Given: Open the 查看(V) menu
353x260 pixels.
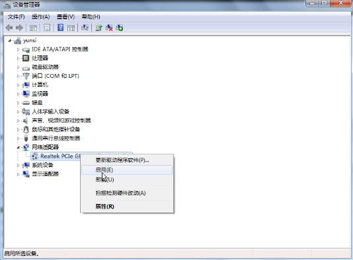Looking at the screenshot, I should [65, 17].
